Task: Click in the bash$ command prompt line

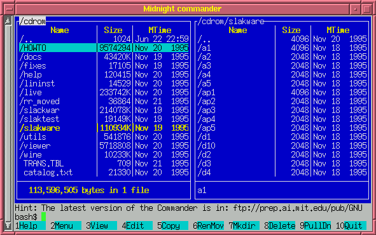Action: tap(192, 217)
